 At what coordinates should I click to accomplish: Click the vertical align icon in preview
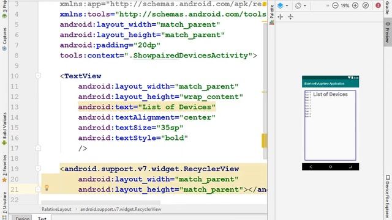[290, 16]
